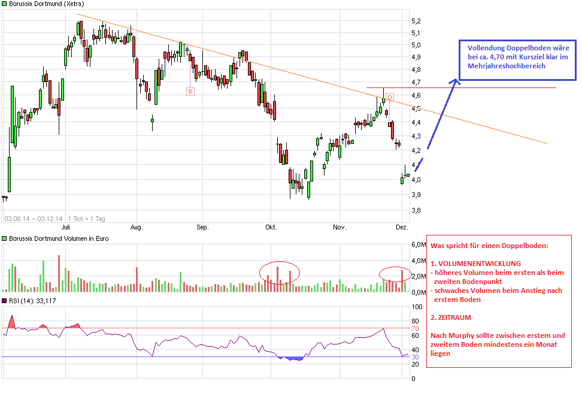Click the 'Sep.' month label on the time axis

pyautogui.click(x=202, y=227)
